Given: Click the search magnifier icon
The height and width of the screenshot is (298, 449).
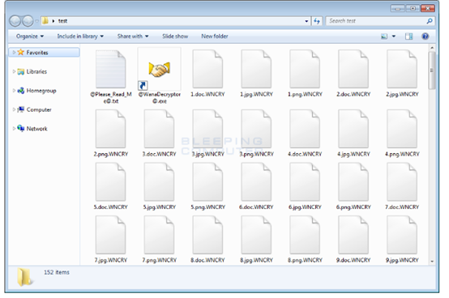Looking at the screenshot, I should (430, 21).
